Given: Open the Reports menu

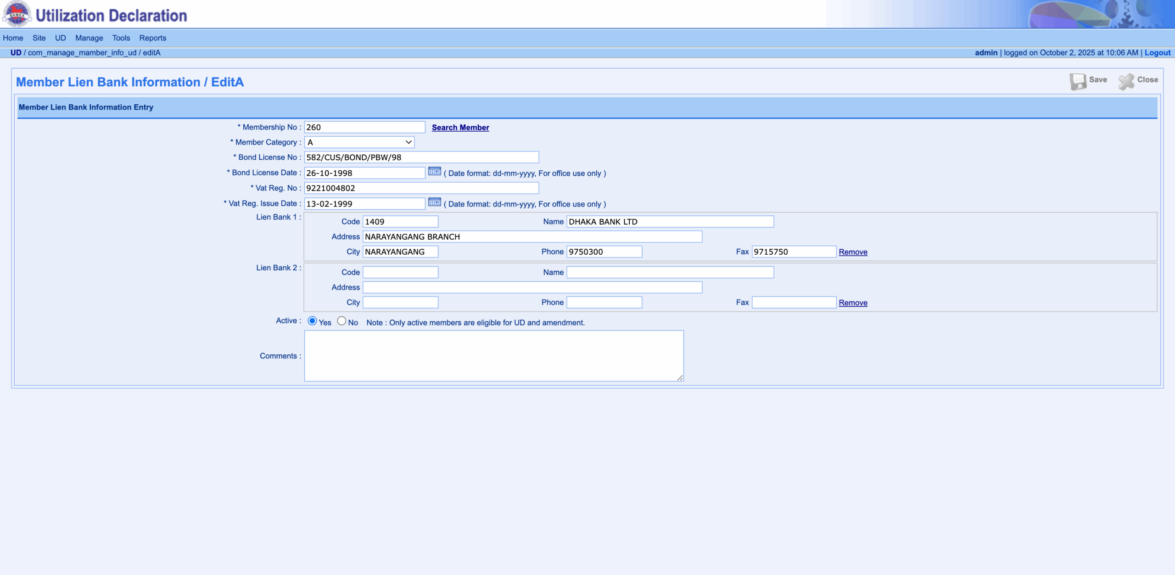Looking at the screenshot, I should 152,38.
